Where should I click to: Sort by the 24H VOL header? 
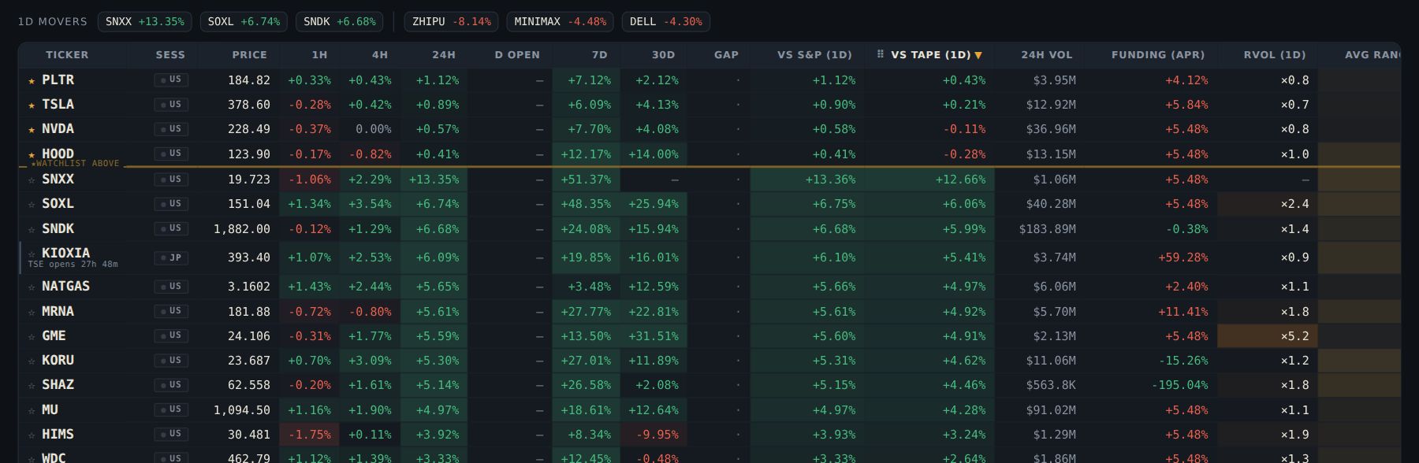pyautogui.click(x=1047, y=55)
